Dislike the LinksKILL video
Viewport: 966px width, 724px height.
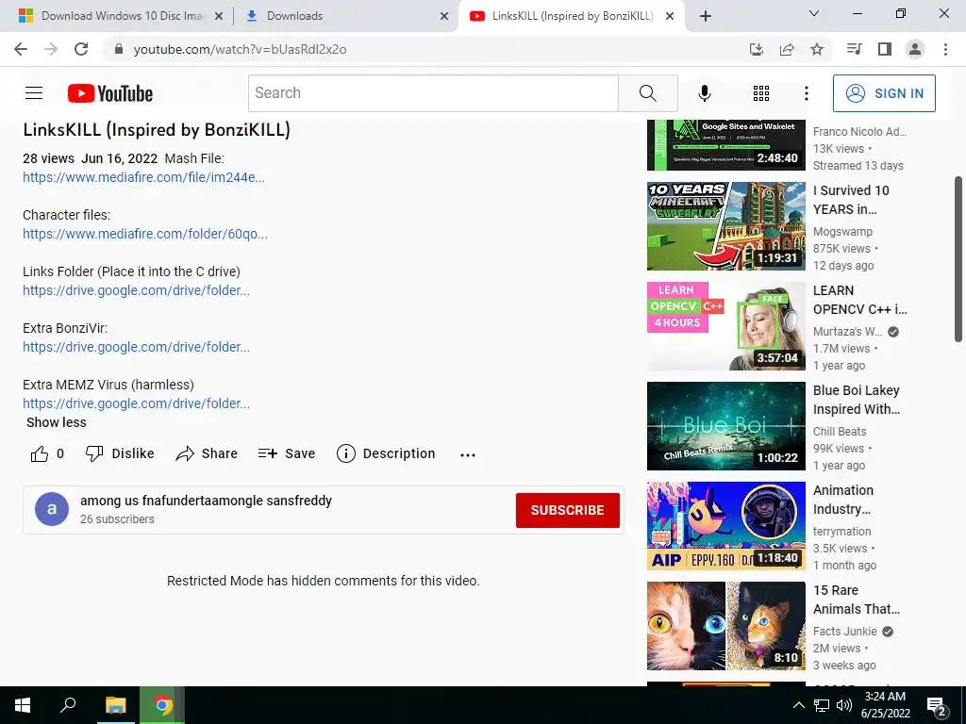(x=120, y=453)
